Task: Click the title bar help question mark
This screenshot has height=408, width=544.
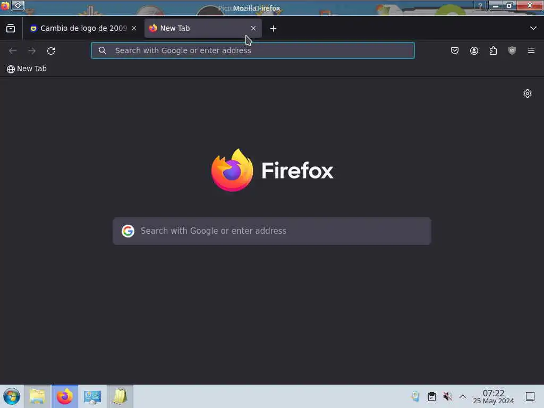Action: coord(480,6)
